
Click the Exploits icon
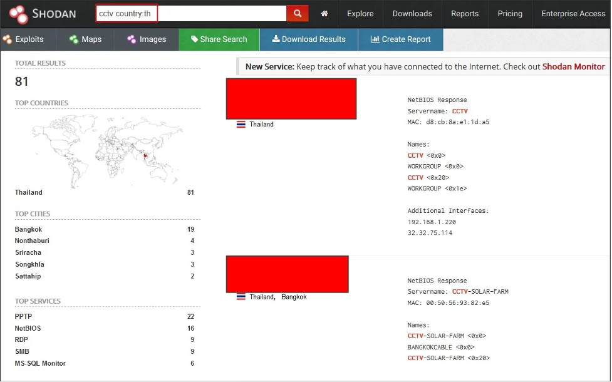click(7, 39)
